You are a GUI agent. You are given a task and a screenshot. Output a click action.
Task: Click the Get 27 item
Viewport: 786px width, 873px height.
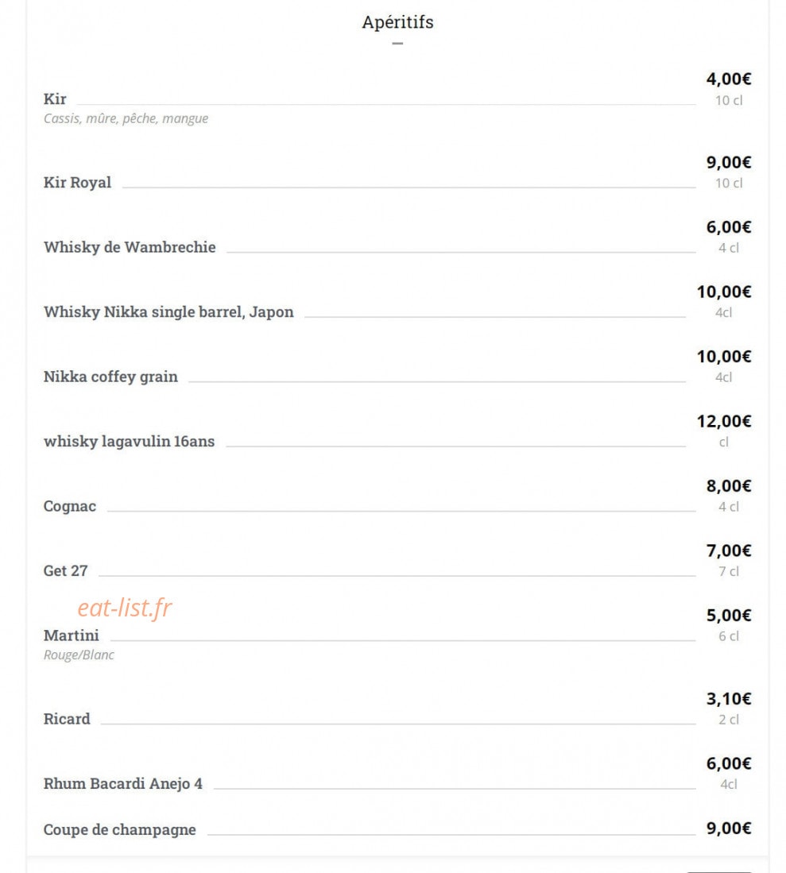tap(66, 570)
